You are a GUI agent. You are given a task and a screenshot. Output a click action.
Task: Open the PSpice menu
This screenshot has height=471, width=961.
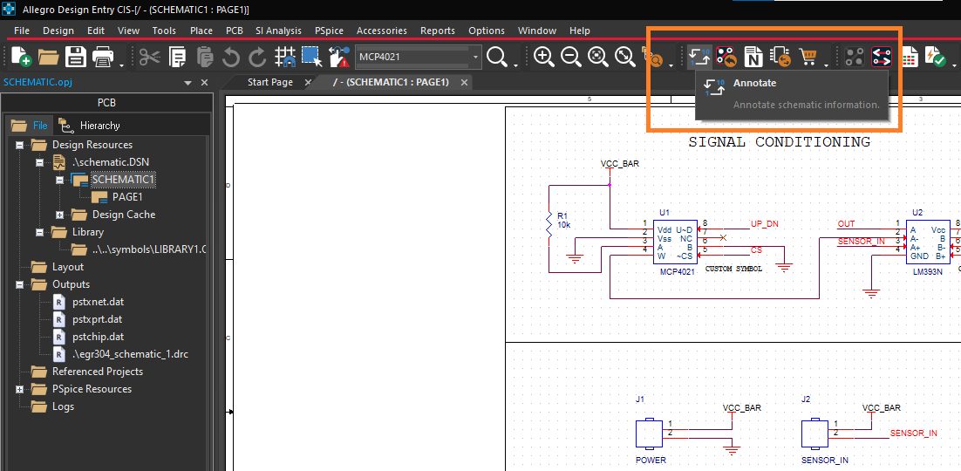(329, 31)
